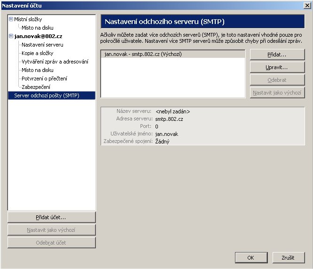313x269 pixels.
Task: Select jan.novak - smtp.802.cz server entry
Action: coord(143,55)
